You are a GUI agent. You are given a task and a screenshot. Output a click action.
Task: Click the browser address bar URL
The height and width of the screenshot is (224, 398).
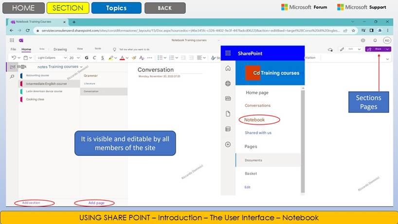point(190,31)
